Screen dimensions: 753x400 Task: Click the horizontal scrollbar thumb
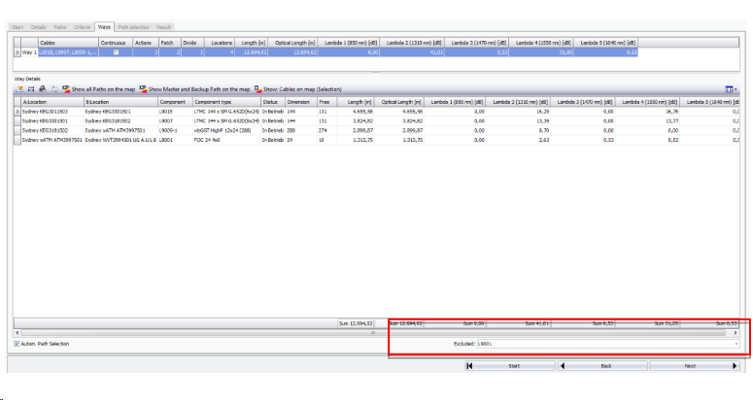374,332
